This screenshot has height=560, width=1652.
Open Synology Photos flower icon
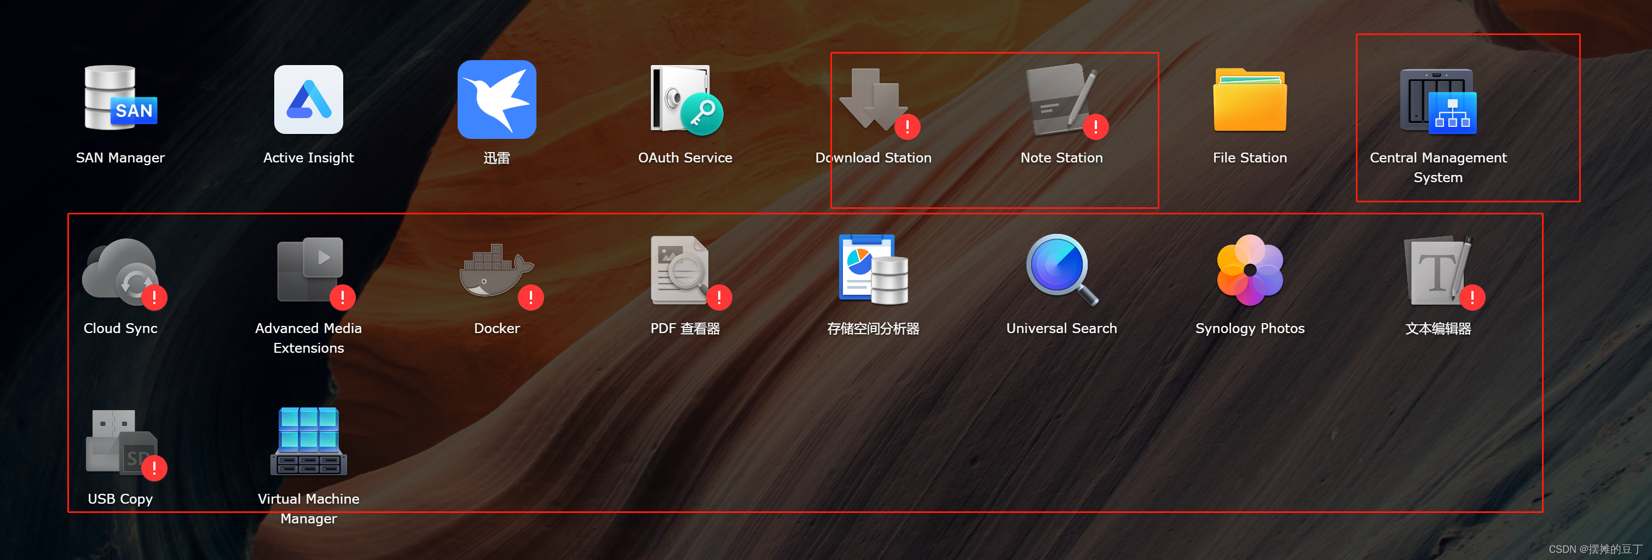pyautogui.click(x=1250, y=270)
